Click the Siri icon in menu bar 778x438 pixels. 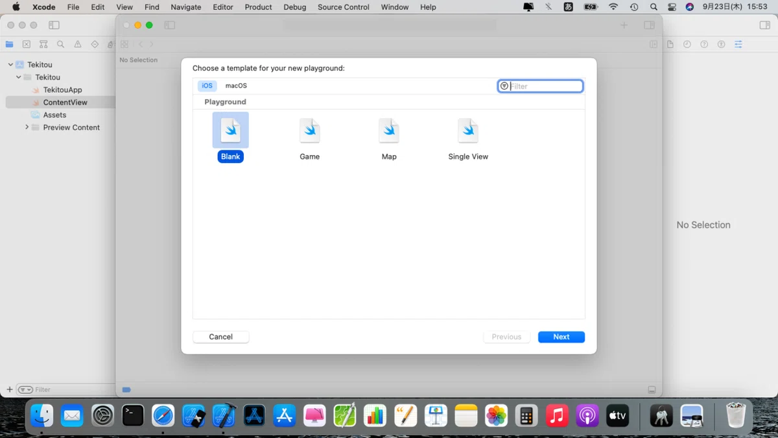(690, 7)
